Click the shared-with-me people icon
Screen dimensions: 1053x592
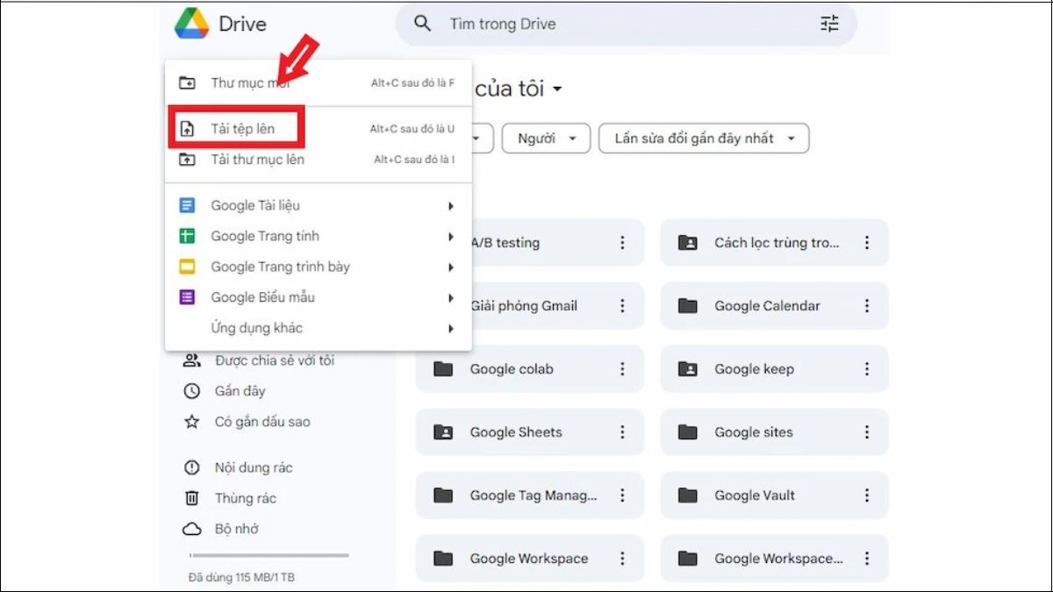(x=191, y=360)
